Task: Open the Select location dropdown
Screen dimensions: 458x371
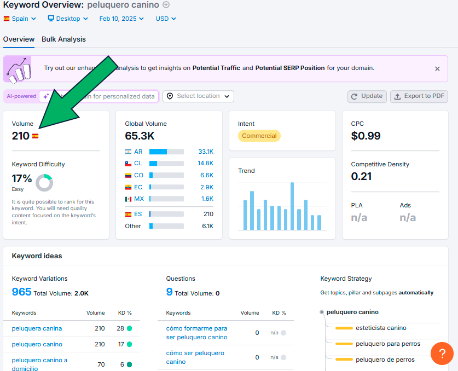Action: (x=198, y=96)
